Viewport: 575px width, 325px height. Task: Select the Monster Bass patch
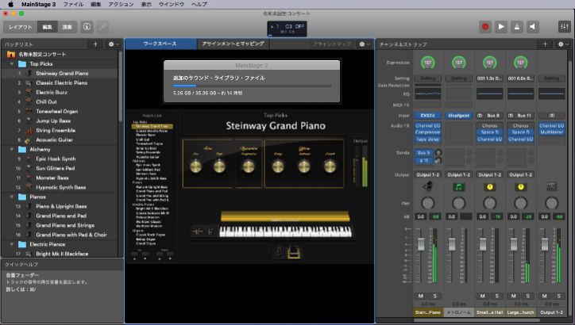coord(52,178)
